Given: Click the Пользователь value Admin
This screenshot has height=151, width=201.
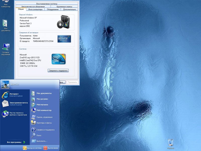Looking at the screenshot, I should click(x=35, y=36).
